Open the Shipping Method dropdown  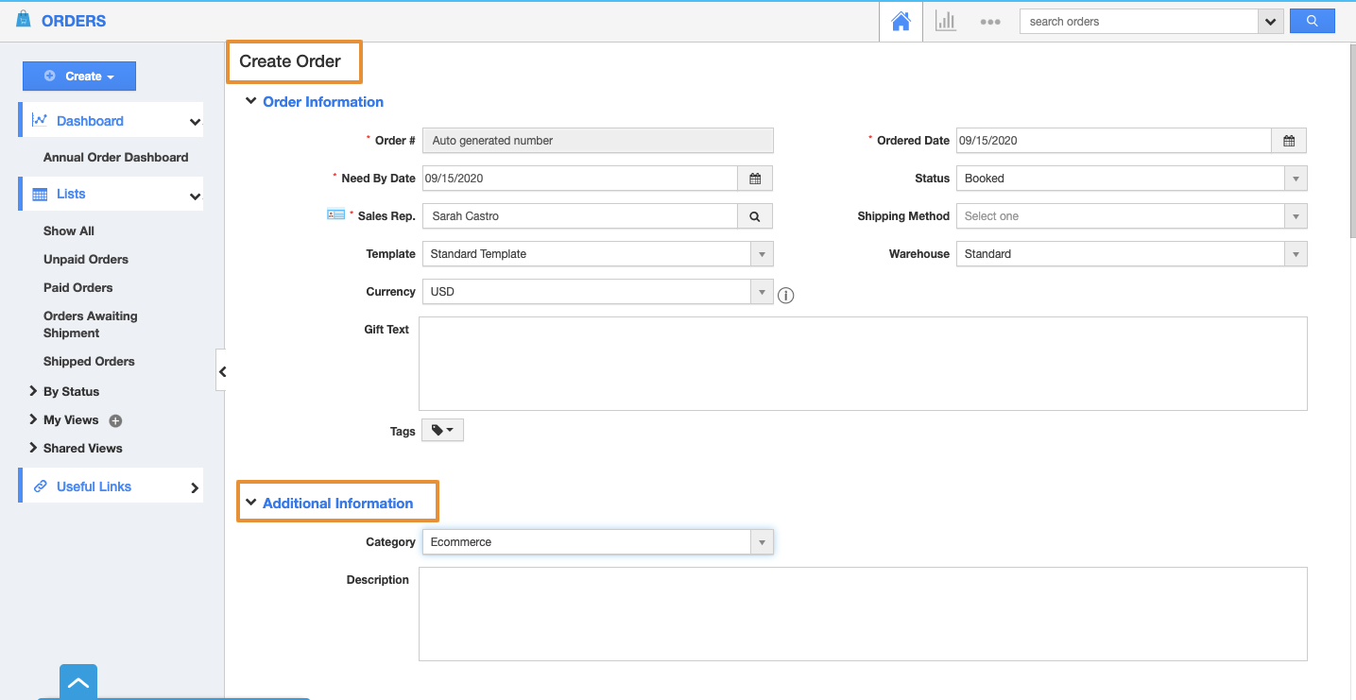[1131, 216]
